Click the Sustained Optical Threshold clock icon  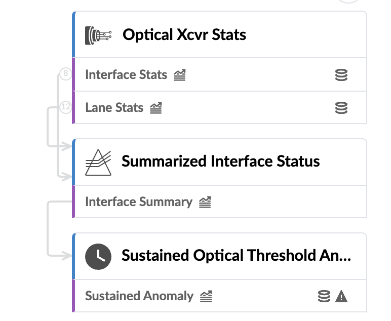click(98, 256)
